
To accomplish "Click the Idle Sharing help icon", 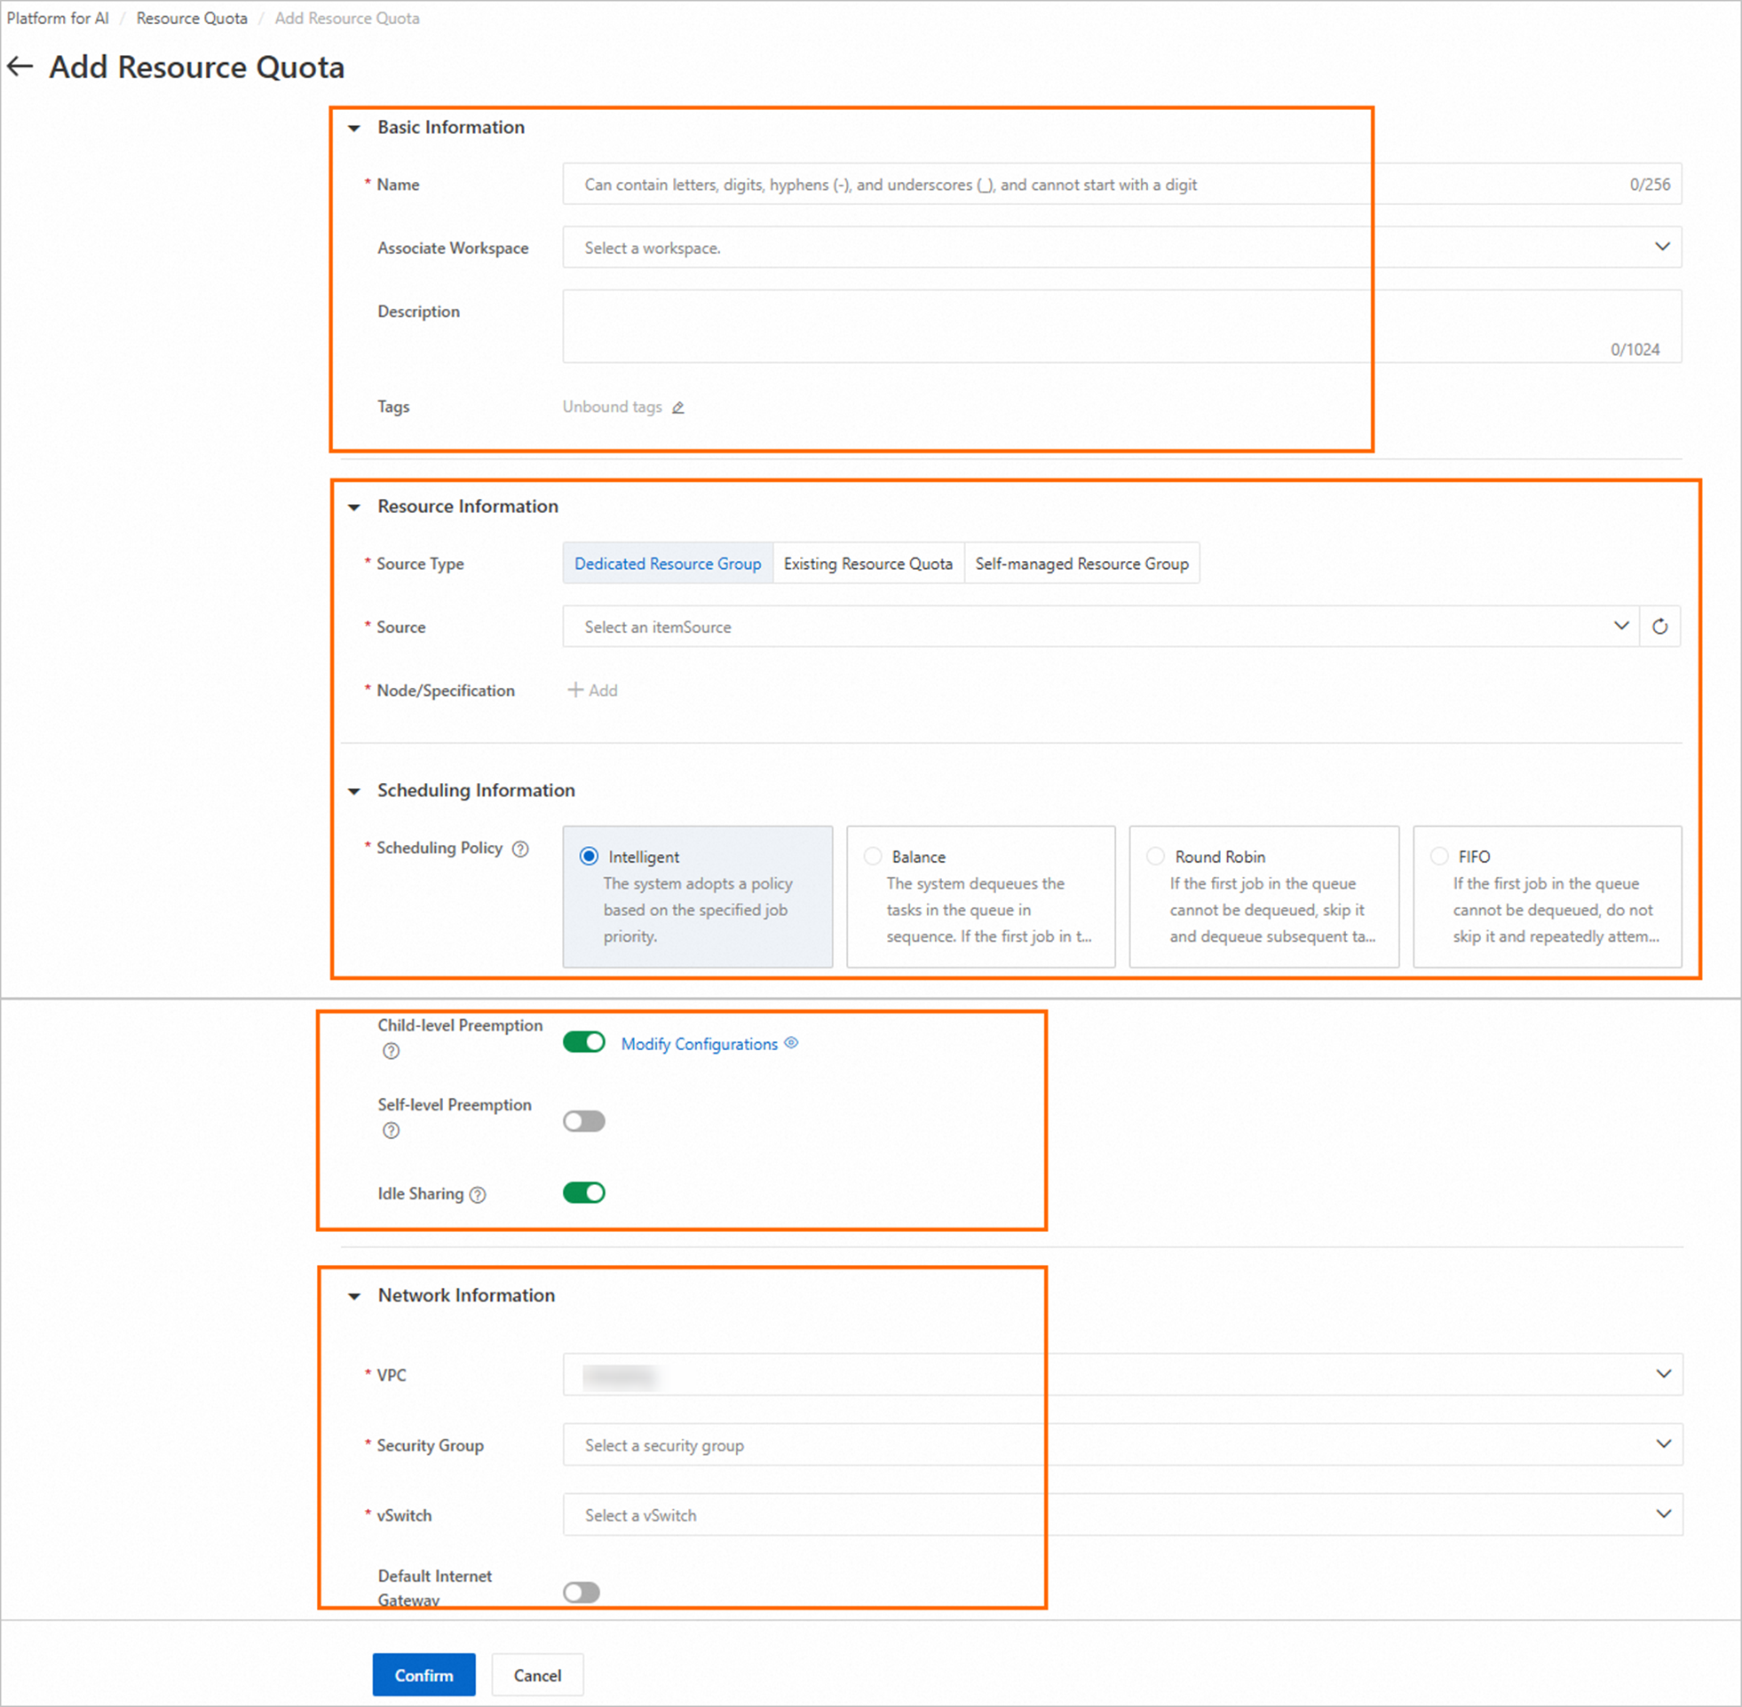I will (478, 1194).
